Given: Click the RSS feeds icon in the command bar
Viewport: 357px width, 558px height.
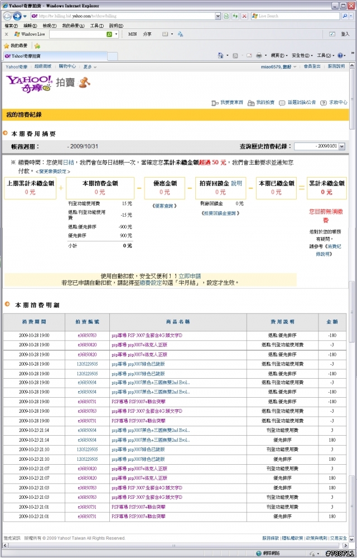Looking at the screenshot, I should (x=235, y=55).
